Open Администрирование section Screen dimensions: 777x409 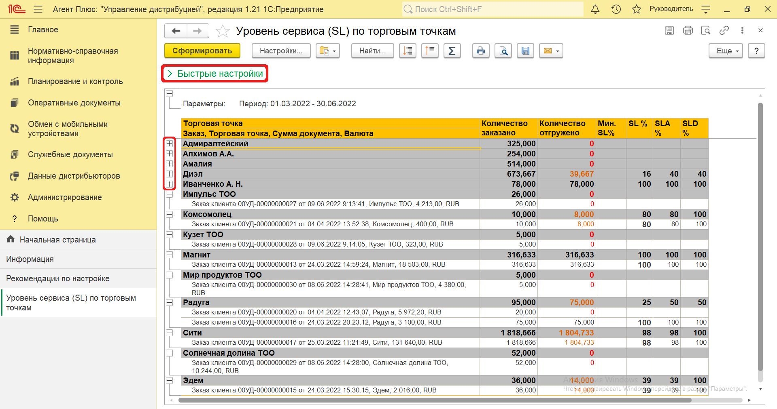point(78,197)
